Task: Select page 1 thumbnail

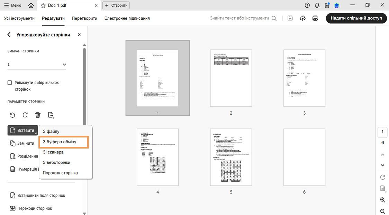Action: [158, 78]
